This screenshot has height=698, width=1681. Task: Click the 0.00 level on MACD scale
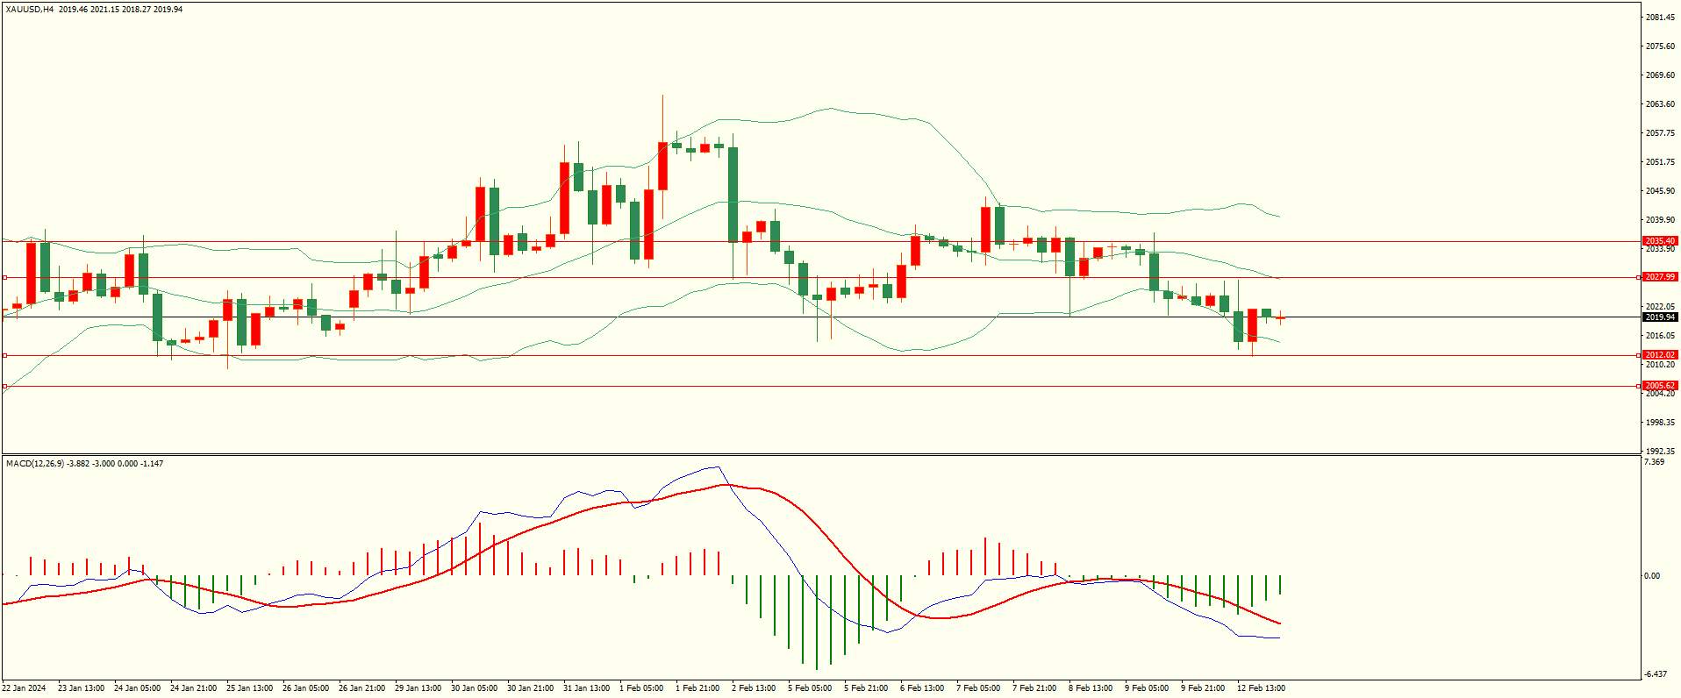(1652, 576)
